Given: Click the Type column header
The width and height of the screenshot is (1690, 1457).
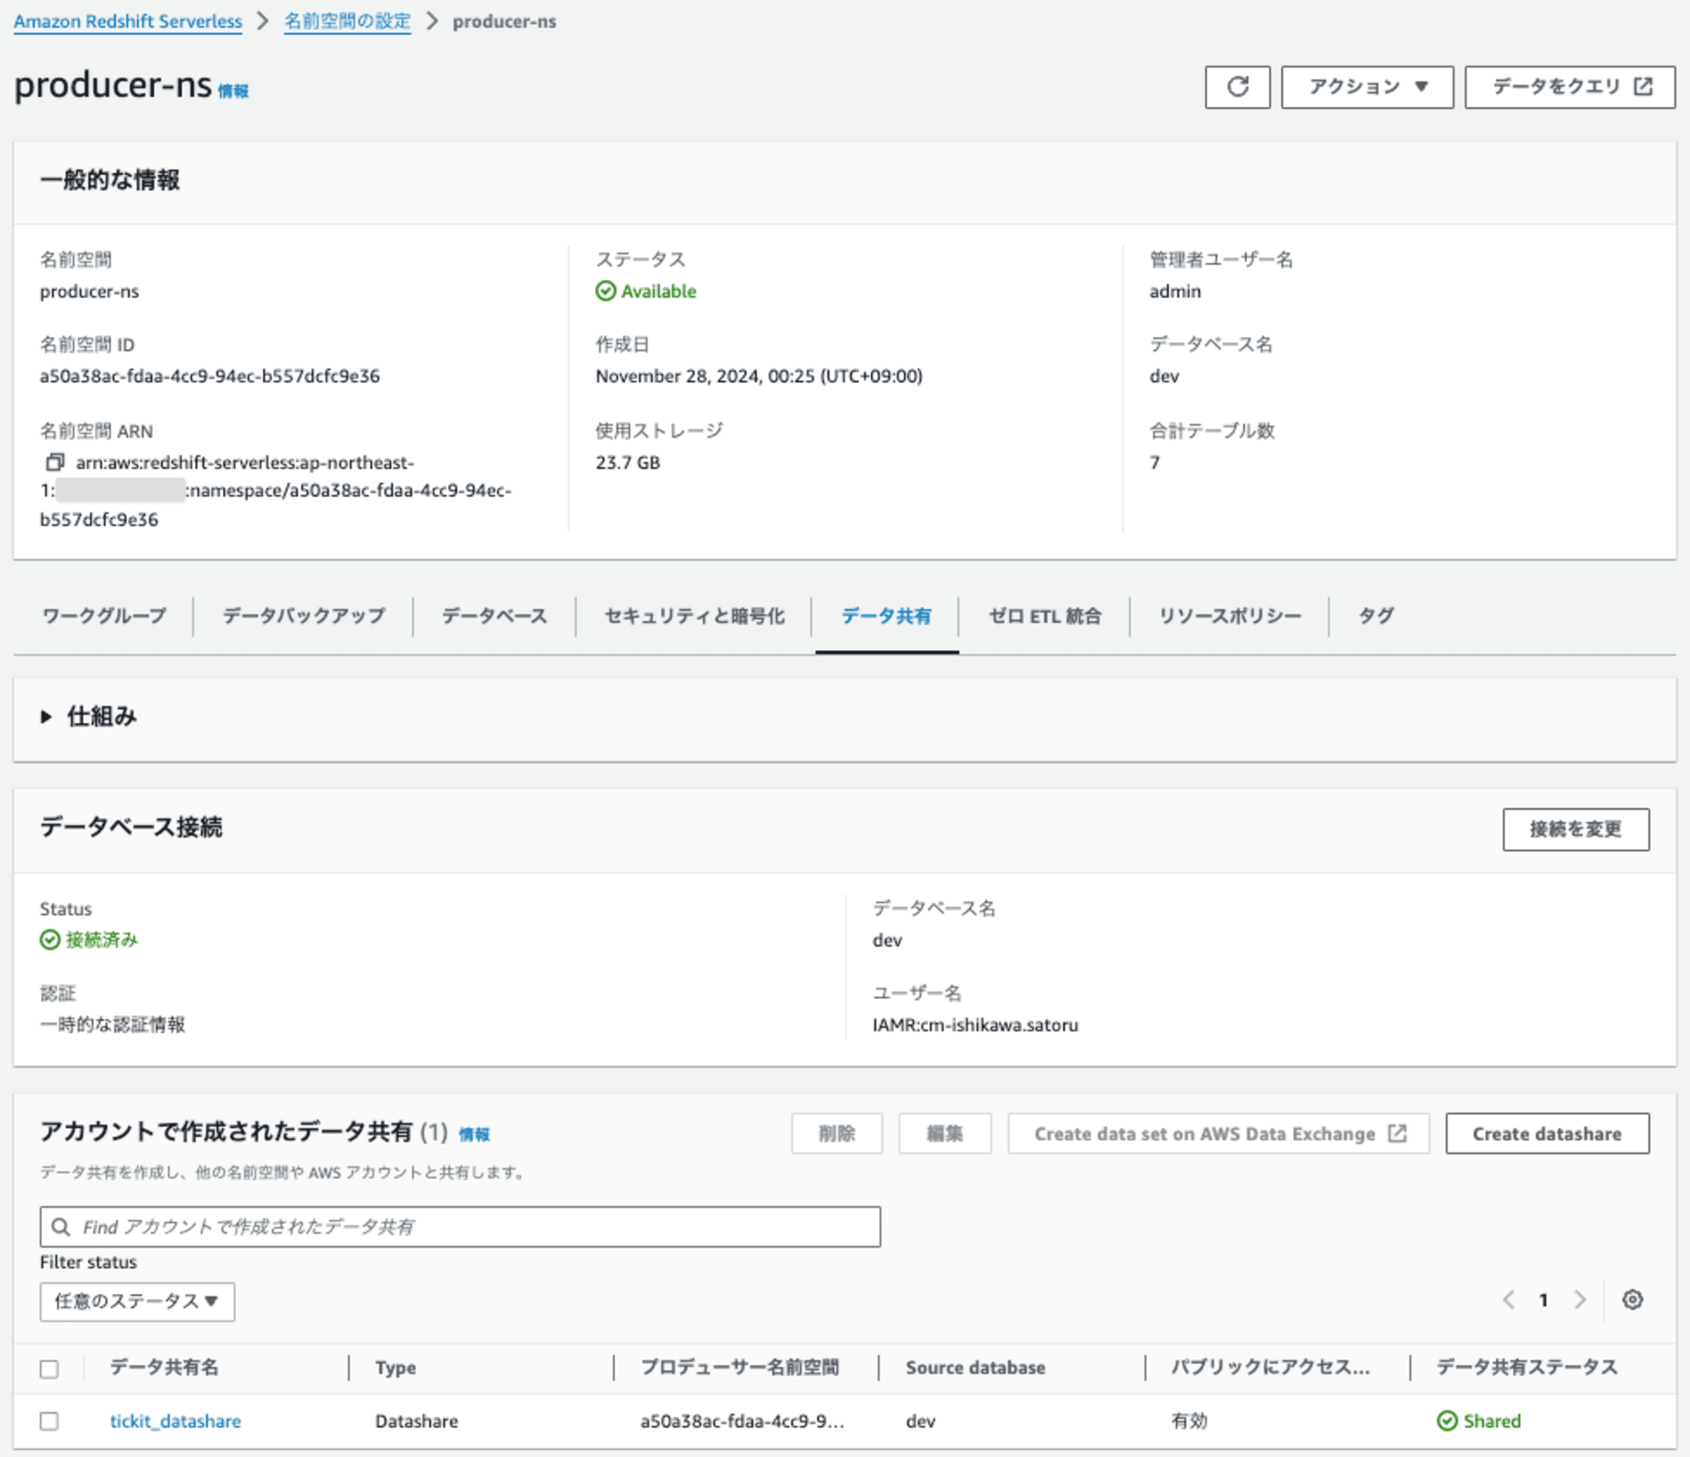Looking at the screenshot, I should pyautogui.click(x=395, y=1367).
